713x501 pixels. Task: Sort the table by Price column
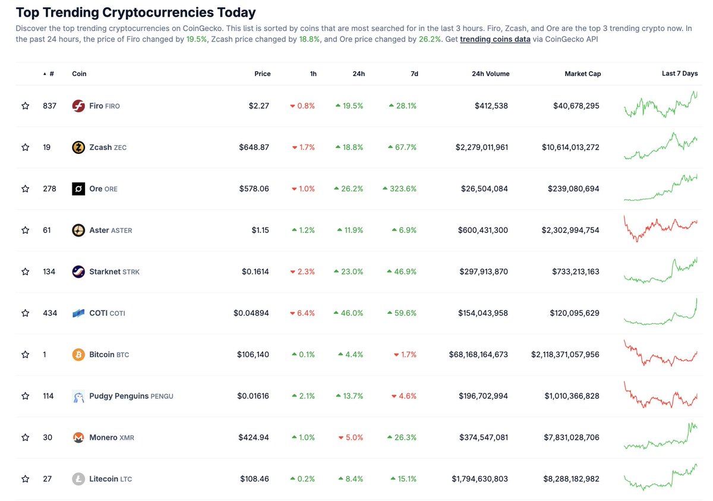point(262,74)
